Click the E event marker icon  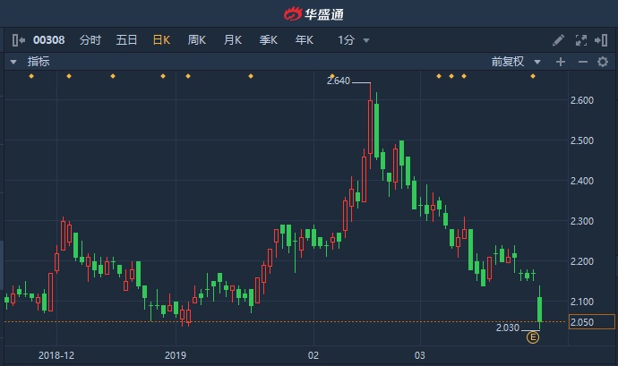tap(533, 337)
